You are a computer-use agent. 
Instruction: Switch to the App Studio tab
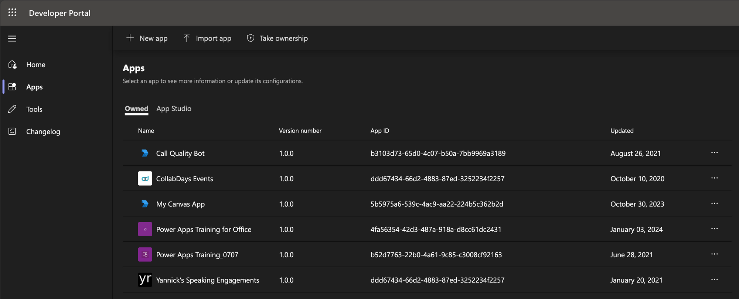tap(174, 109)
